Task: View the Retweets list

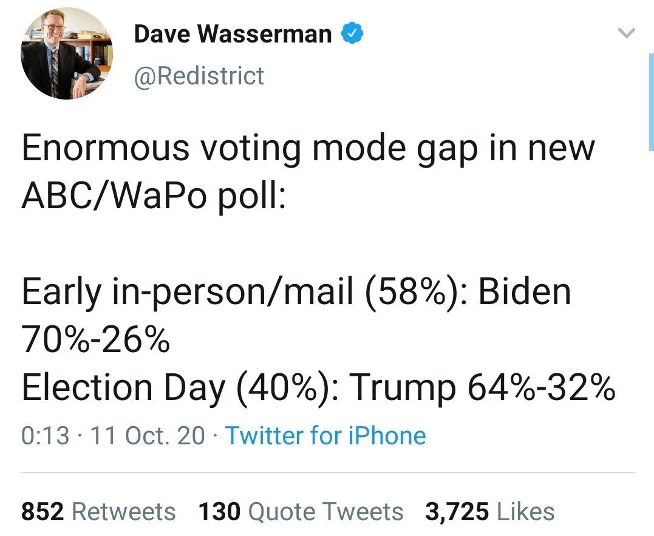Action: coord(123,512)
